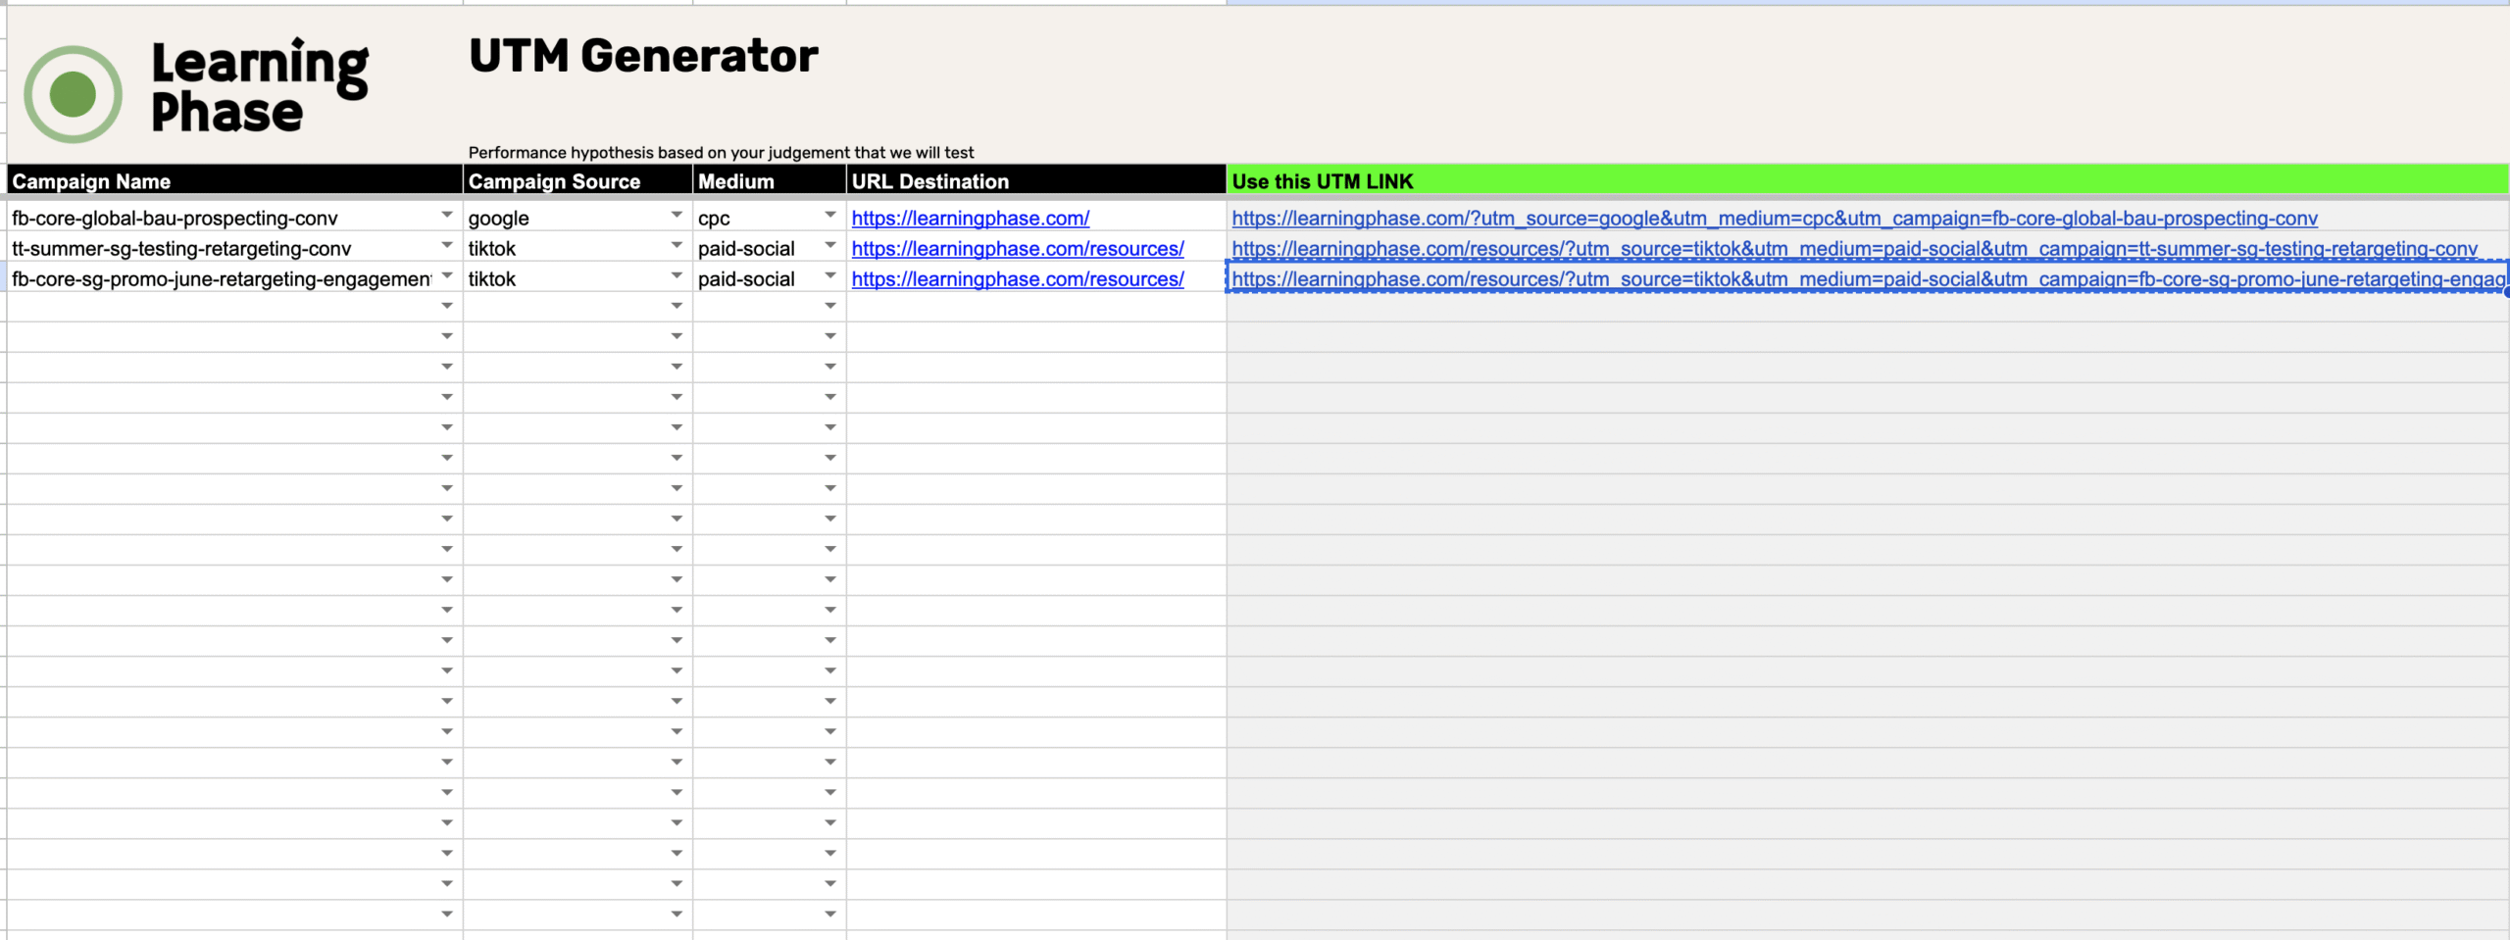Open paid-social dropdown in tt-summer-sg-testing row
The height and width of the screenshot is (940, 2510).
pos(830,245)
